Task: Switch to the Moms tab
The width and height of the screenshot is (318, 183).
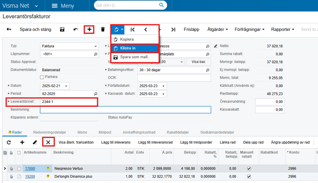Action: coord(82,132)
